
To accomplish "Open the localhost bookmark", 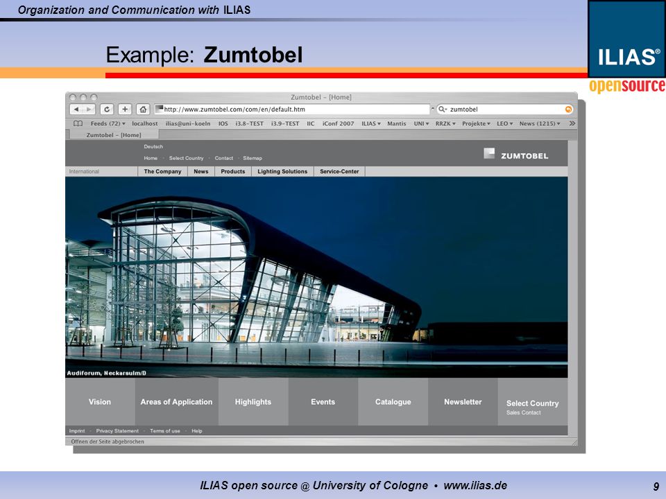I will (145, 123).
